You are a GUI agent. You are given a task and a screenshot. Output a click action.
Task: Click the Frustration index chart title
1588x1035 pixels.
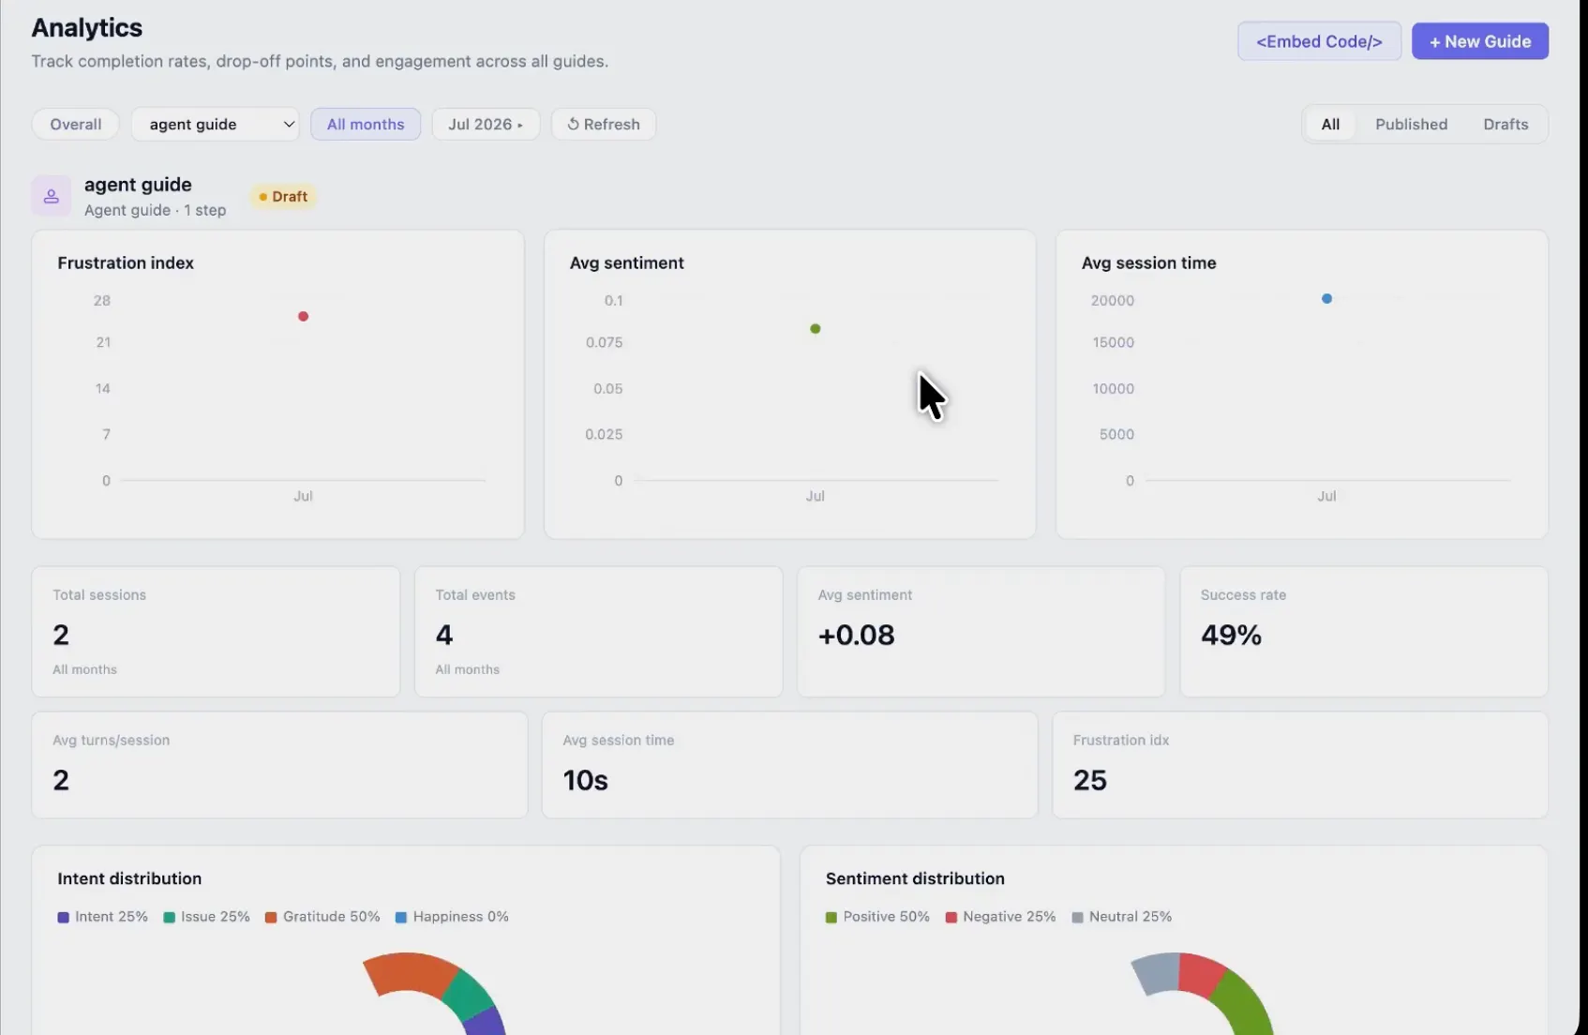click(126, 263)
